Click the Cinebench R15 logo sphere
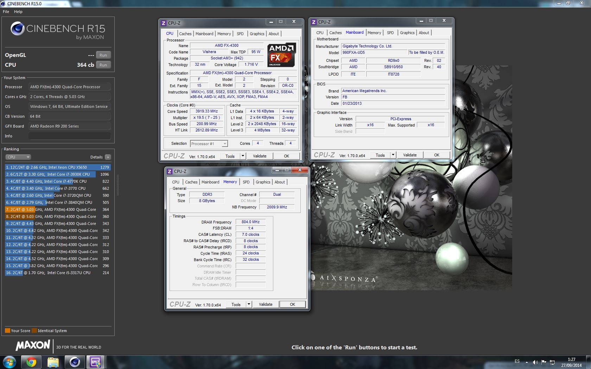This screenshot has height=369, width=591. (17, 29)
